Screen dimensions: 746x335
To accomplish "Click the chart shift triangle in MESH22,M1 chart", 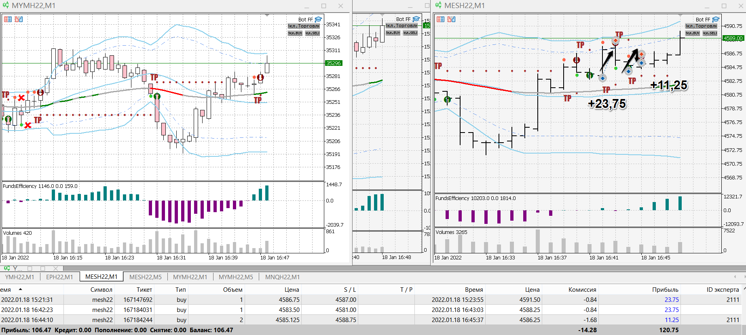I will tap(680, 15).
